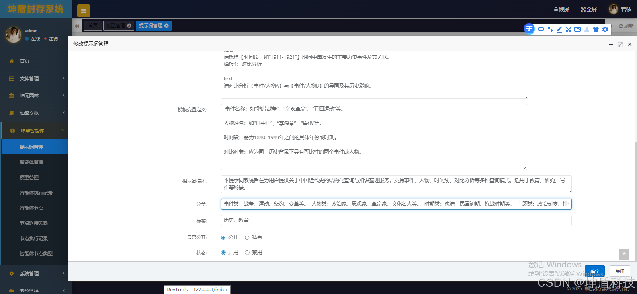Minimize the 修改提示词管理 dialog
This screenshot has height=294, width=637.
611,44
